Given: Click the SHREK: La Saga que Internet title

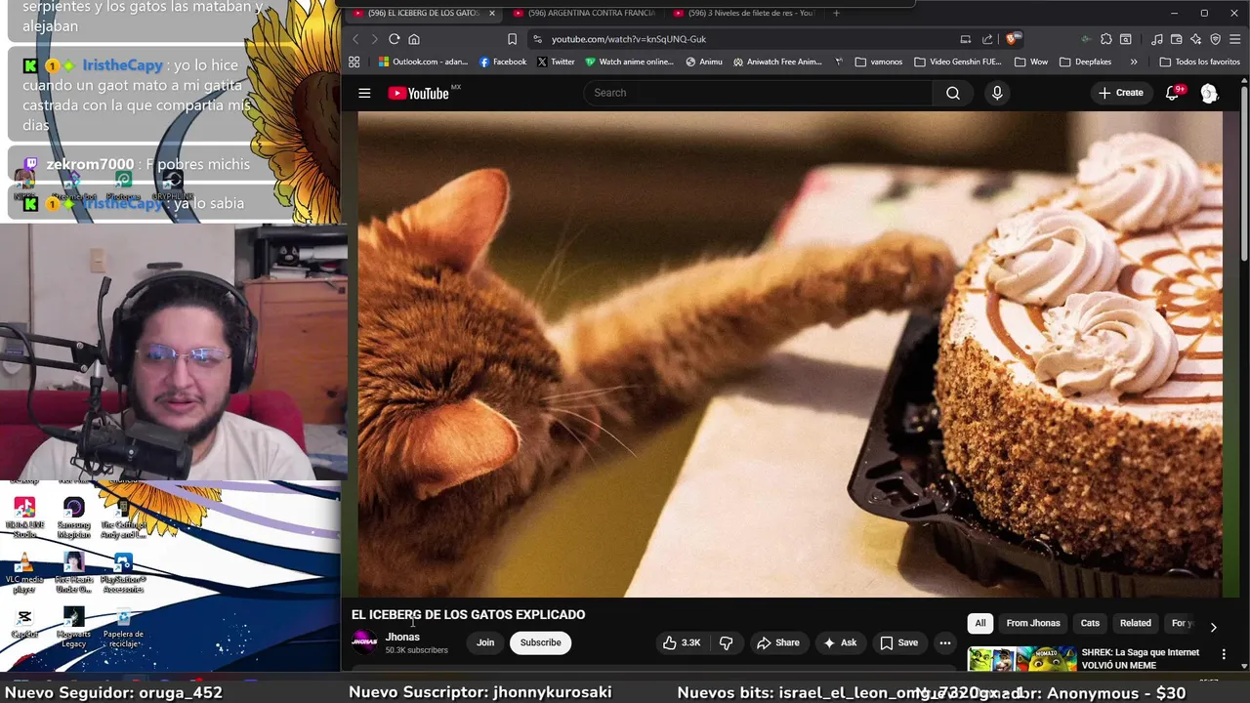Looking at the screenshot, I should pyautogui.click(x=1141, y=658).
